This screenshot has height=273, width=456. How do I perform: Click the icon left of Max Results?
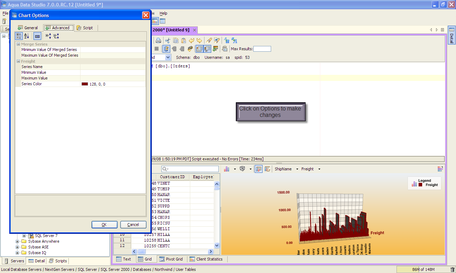tap(225, 49)
